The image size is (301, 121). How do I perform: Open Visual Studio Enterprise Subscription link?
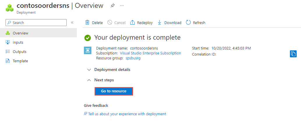[x=150, y=53]
